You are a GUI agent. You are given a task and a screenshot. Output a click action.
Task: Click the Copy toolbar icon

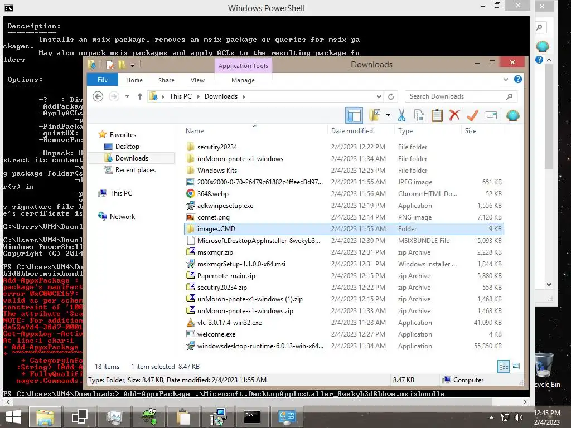coord(419,116)
